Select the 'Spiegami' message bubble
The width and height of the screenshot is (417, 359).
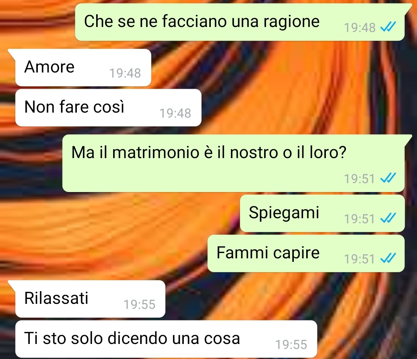(x=322, y=213)
